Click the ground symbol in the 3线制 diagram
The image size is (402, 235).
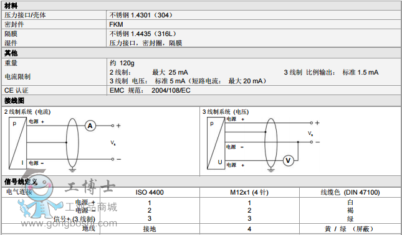point(270,170)
